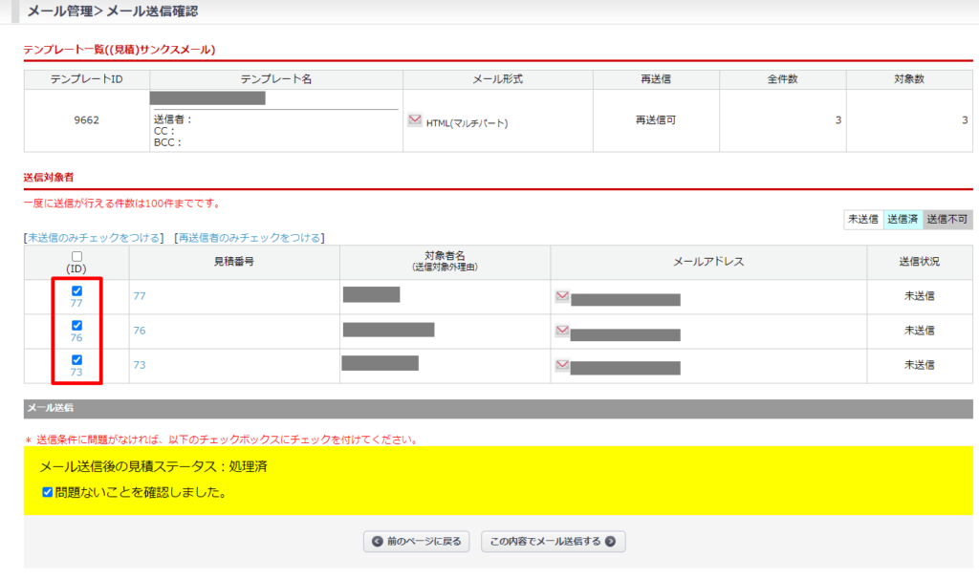Click the redacted target name in row 76

pos(388,330)
